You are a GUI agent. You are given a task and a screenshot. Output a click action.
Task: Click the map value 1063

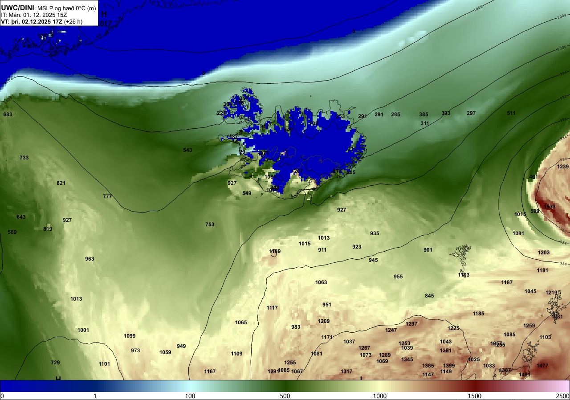(x=321, y=282)
